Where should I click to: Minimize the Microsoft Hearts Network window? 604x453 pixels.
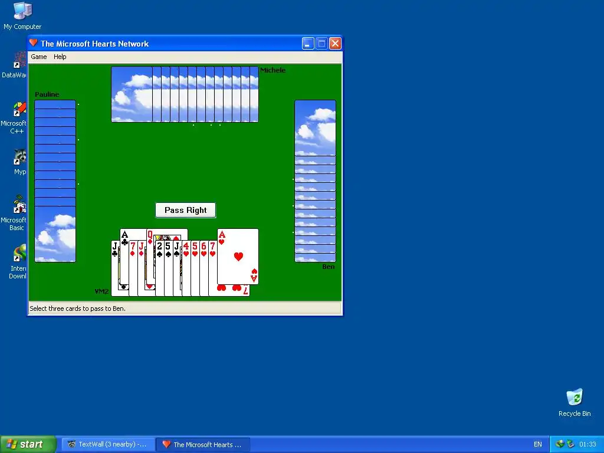click(308, 44)
